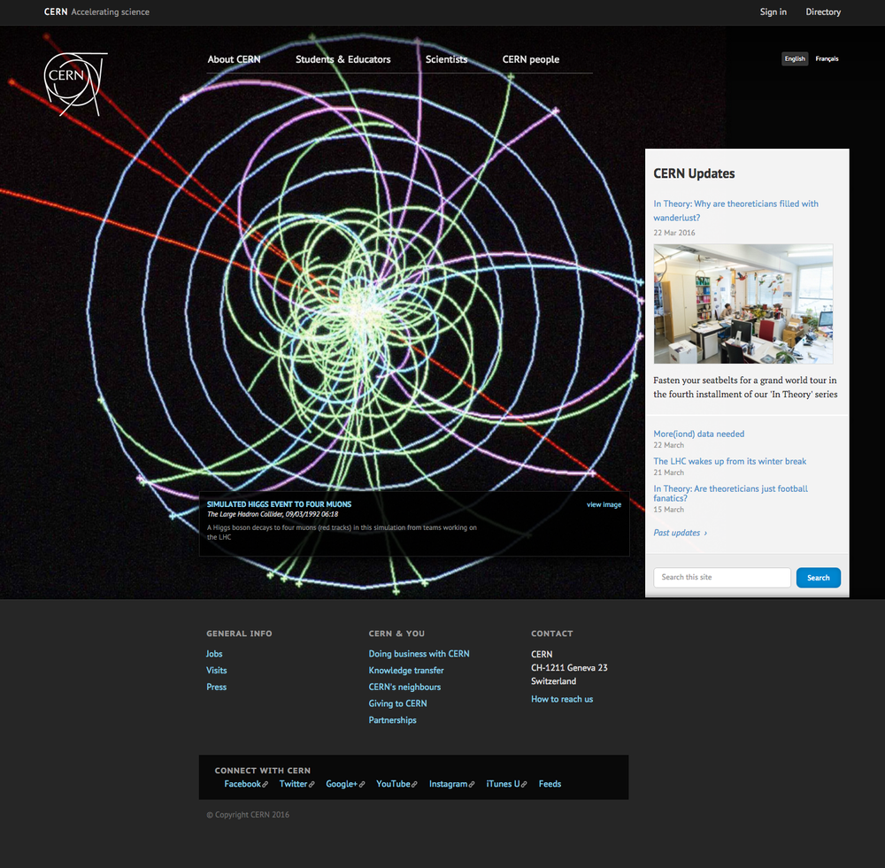Click the '22 Mar 2016' date text

(673, 233)
